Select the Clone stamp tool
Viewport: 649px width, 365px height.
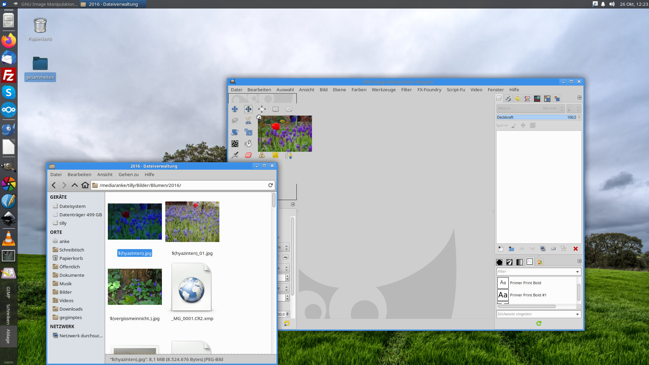[262, 155]
